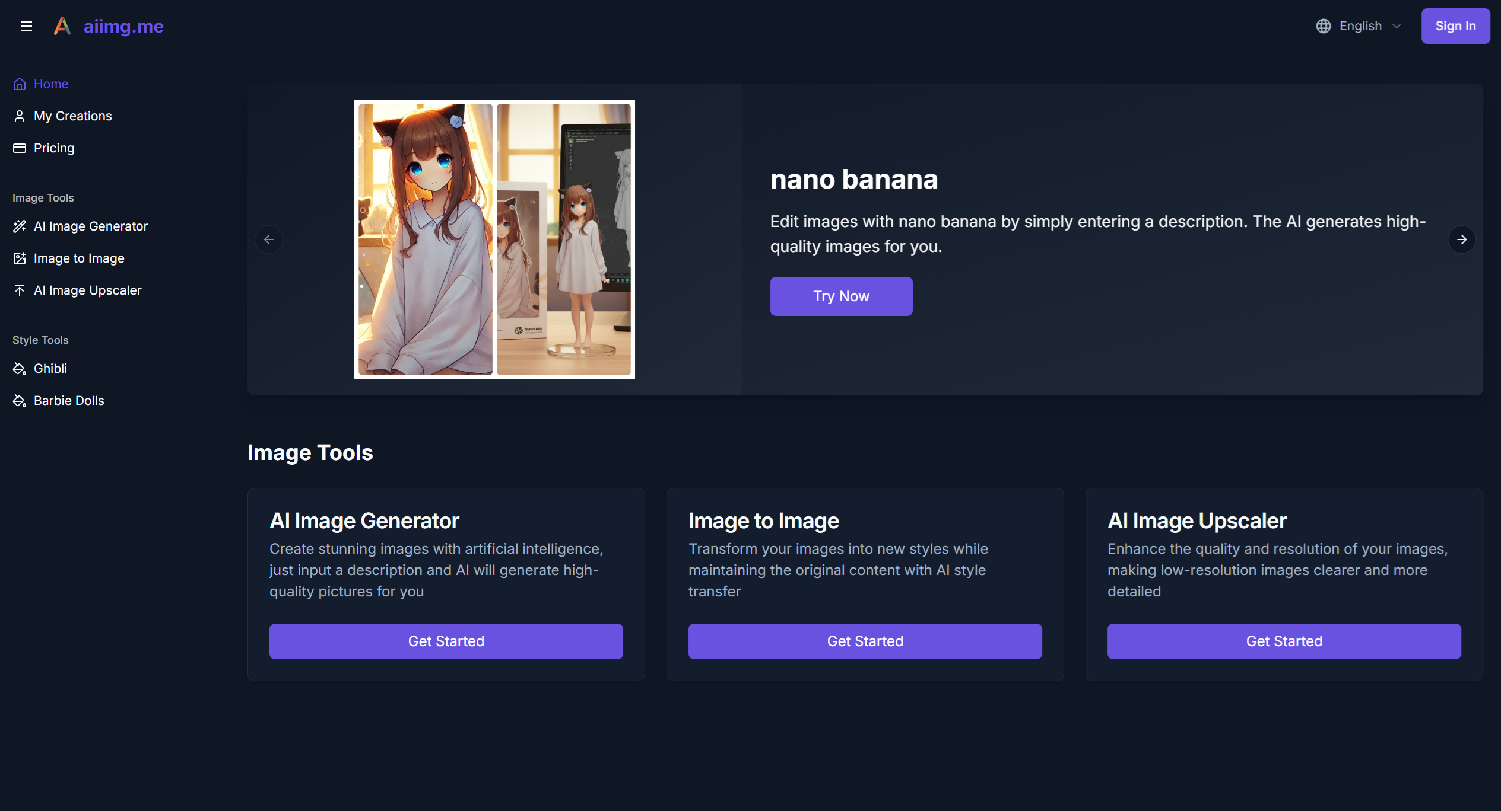Image resolution: width=1501 pixels, height=811 pixels.
Task: Get Started with Image to Image
Action: click(x=865, y=641)
